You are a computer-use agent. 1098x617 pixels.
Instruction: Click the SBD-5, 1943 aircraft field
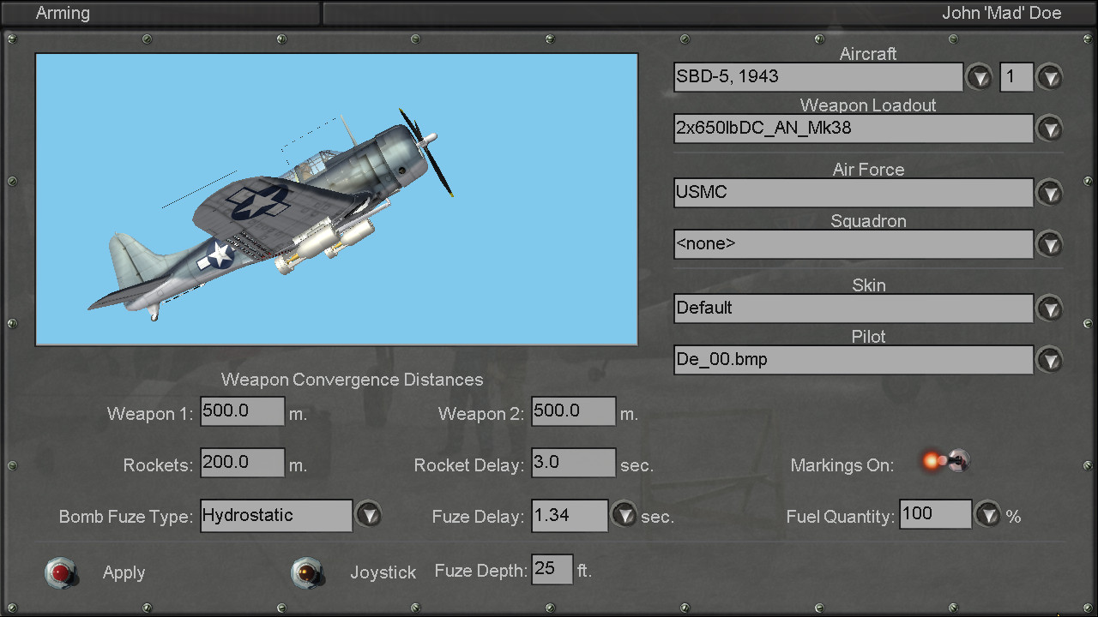pyautogui.click(x=818, y=77)
